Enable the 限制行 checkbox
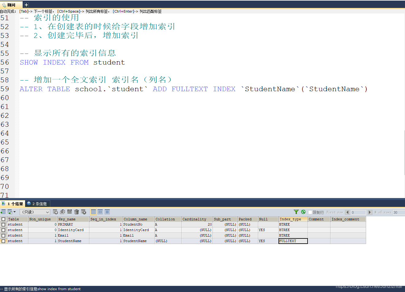This screenshot has height=292, width=405. point(310,212)
